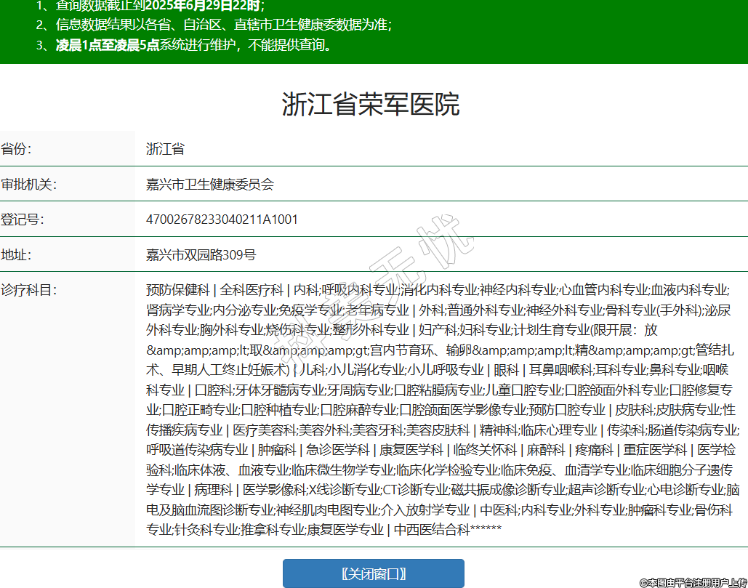Click the 地址 field label
The width and height of the screenshot is (748, 588).
coord(17,255)
